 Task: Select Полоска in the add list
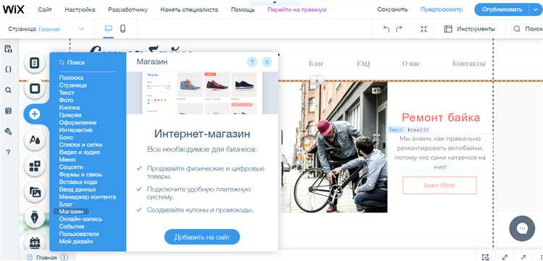(71, 78)
